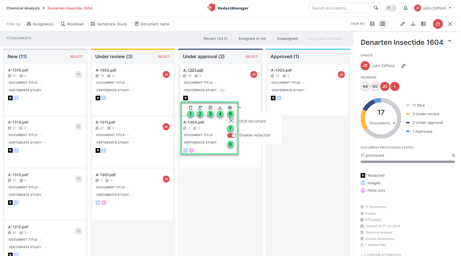Click the A-1315.pdf file name
Screen dimensions: 461x256
pyautogui.click(x=18, y=175)
